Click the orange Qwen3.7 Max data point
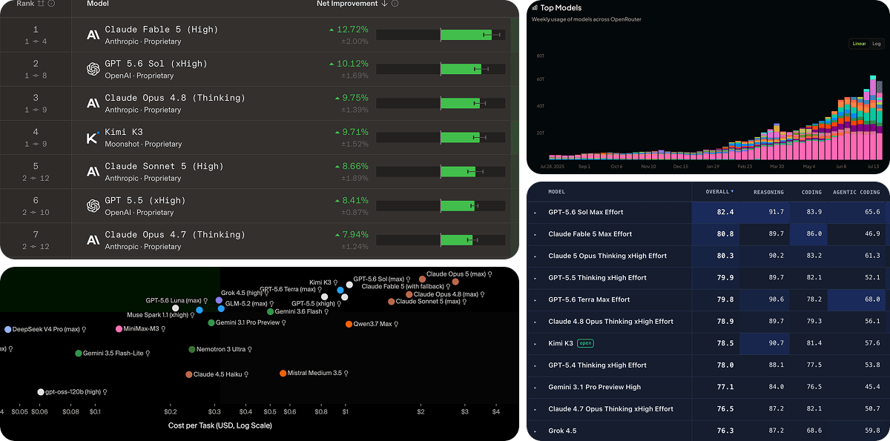Image resolution: width=890 pixels, height=441 pixels. pyautogui.click(x=349, y=325)
